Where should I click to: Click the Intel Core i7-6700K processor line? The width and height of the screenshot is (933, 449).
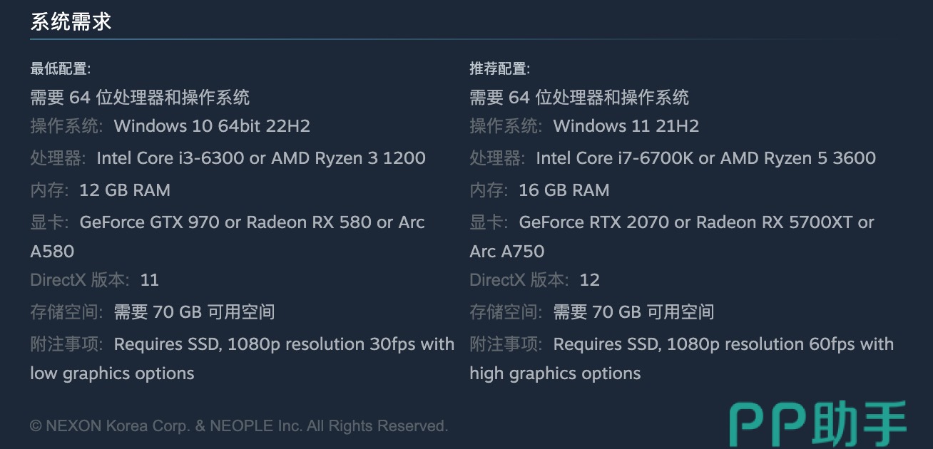coord(705,158)
